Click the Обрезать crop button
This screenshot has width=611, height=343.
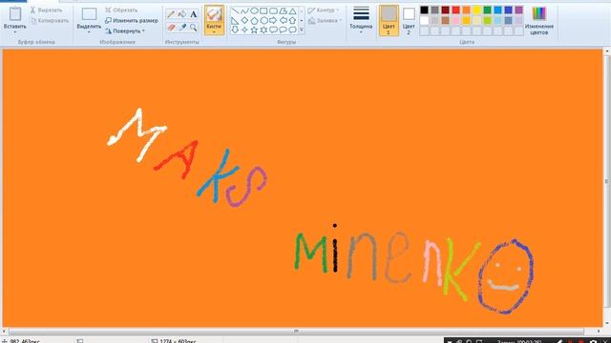coord(121,10)
